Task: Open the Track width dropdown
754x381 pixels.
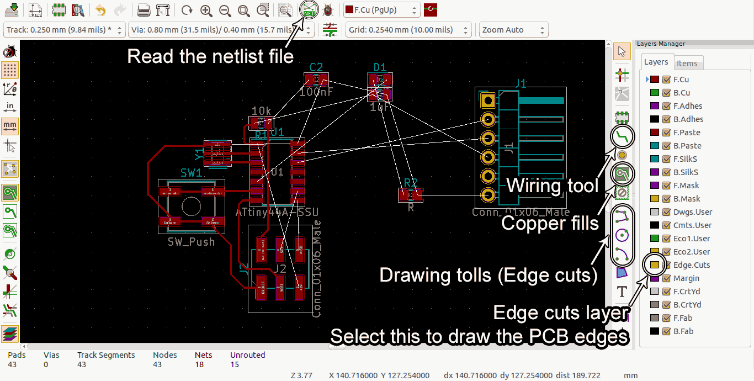Action: (119, 29)
